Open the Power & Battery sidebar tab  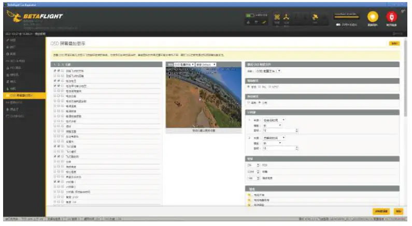[24, 61]
